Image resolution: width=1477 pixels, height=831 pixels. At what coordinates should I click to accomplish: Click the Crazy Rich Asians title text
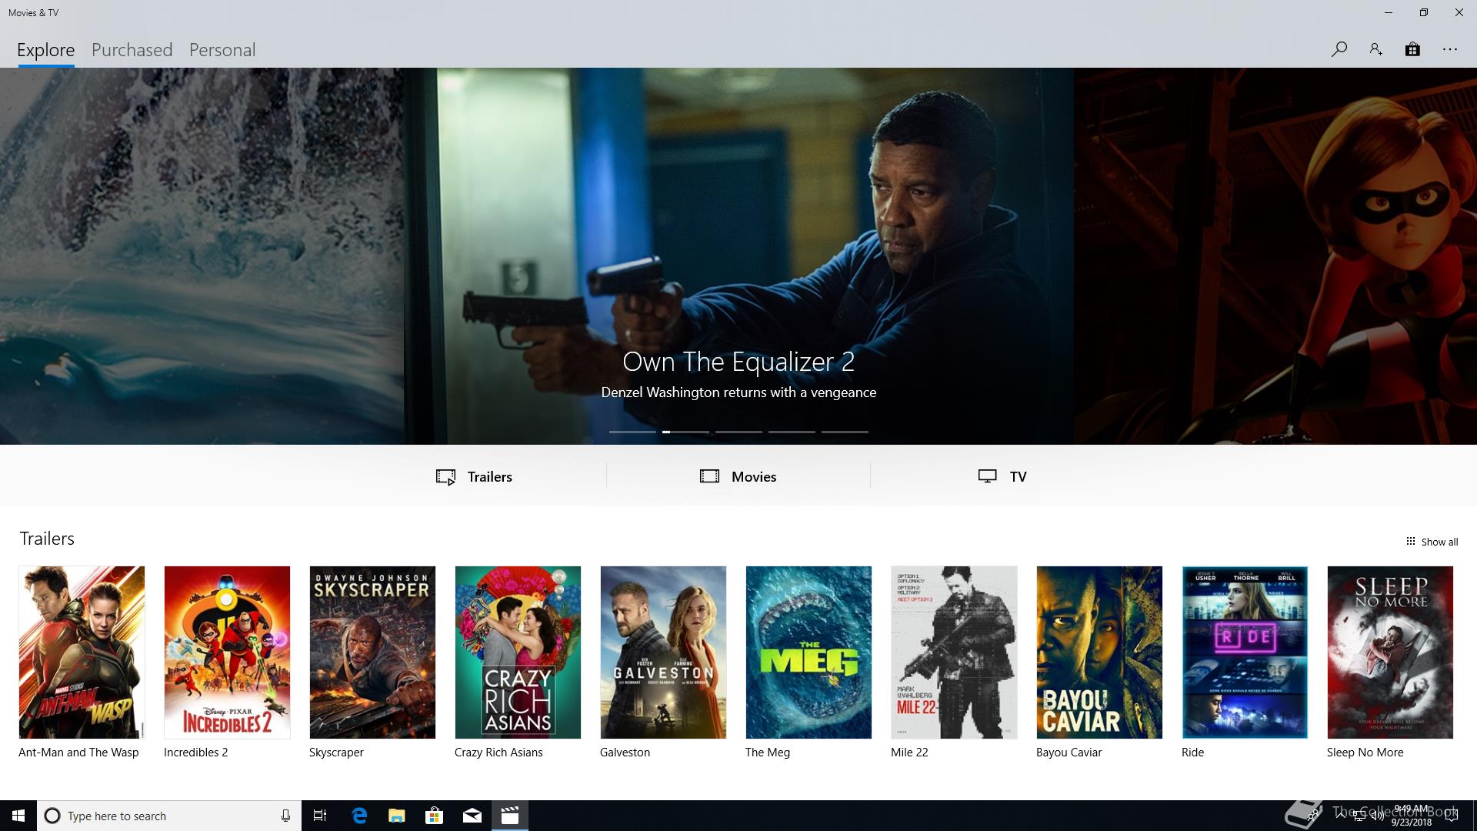click(498, 753)
